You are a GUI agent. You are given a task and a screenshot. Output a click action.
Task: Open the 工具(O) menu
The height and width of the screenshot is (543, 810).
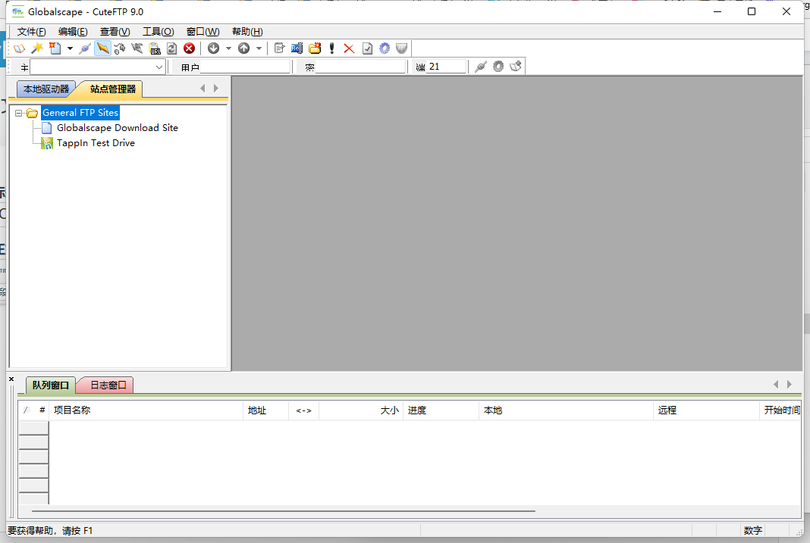point(158,32)
